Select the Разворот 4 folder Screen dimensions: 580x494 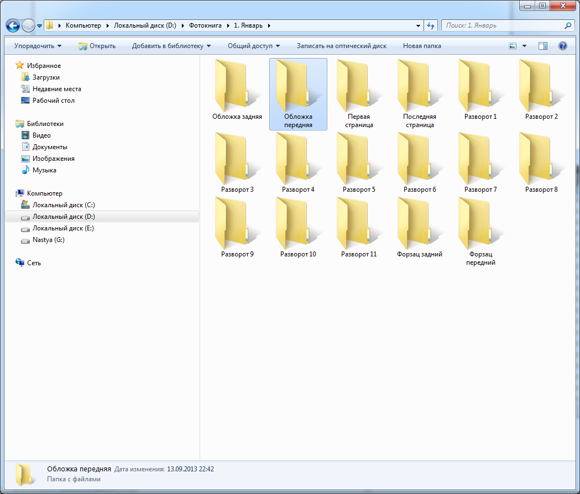pyautogui.click(x=298, y=163)
